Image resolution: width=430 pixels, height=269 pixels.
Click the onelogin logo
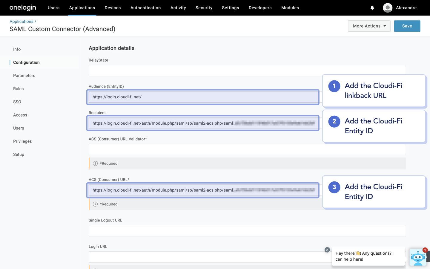point(22,7)
